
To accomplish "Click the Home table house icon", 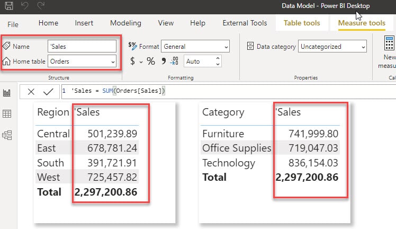I will click(x=6, y=61).
